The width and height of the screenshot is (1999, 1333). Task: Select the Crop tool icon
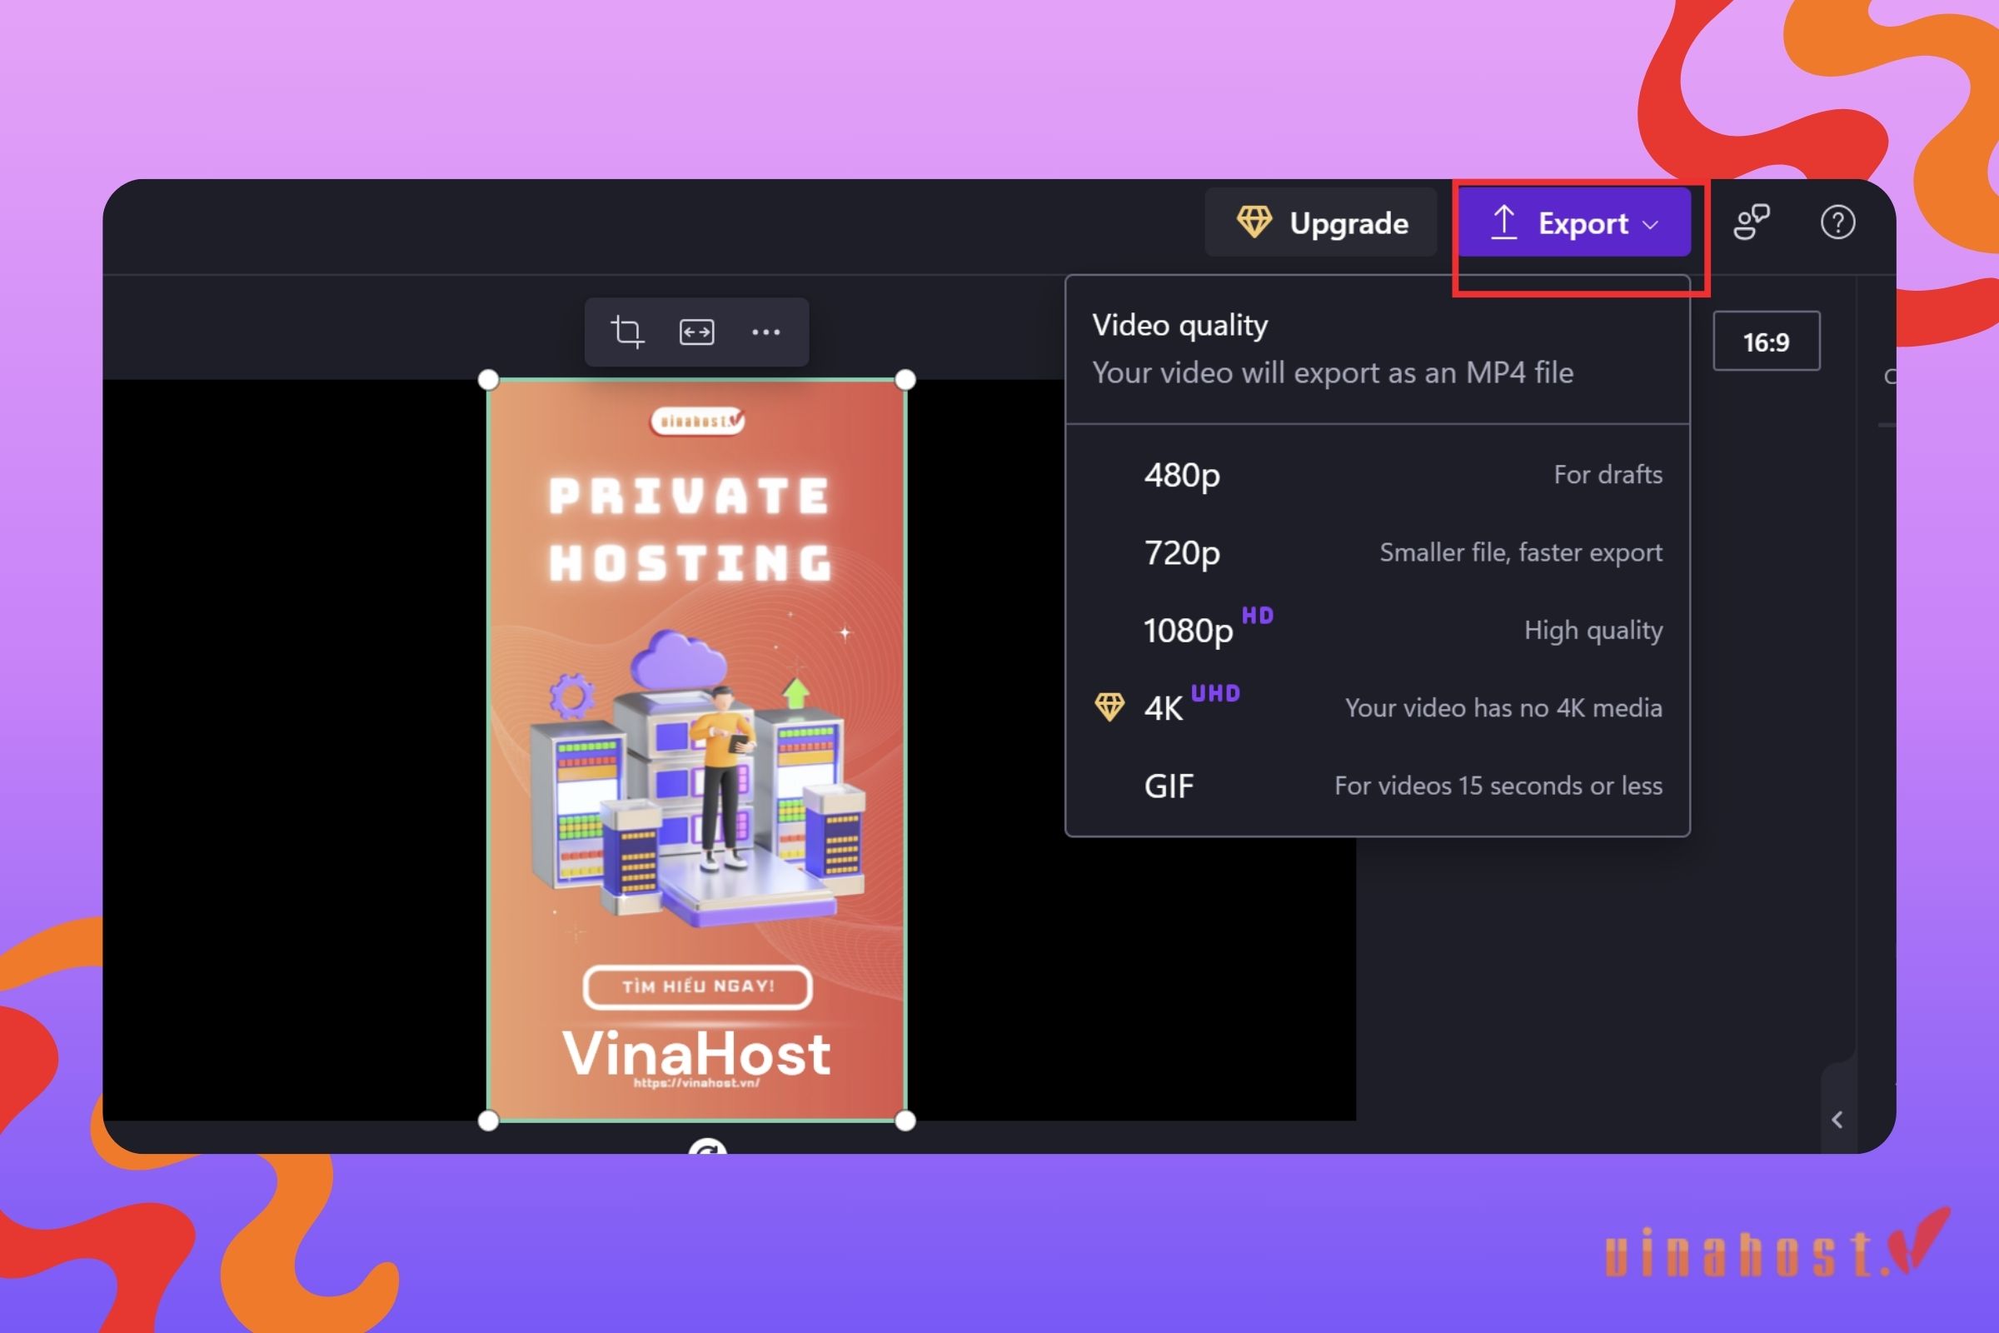coord(627,332)
